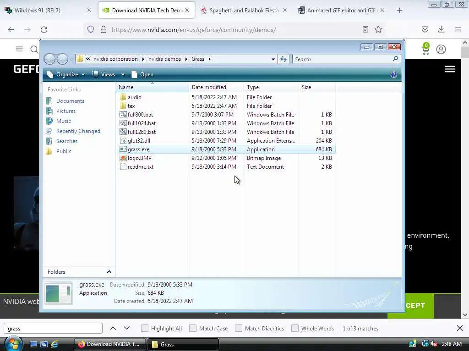Select the audio folder
This screenshot has height=351, width=469.
pos(226,97)
